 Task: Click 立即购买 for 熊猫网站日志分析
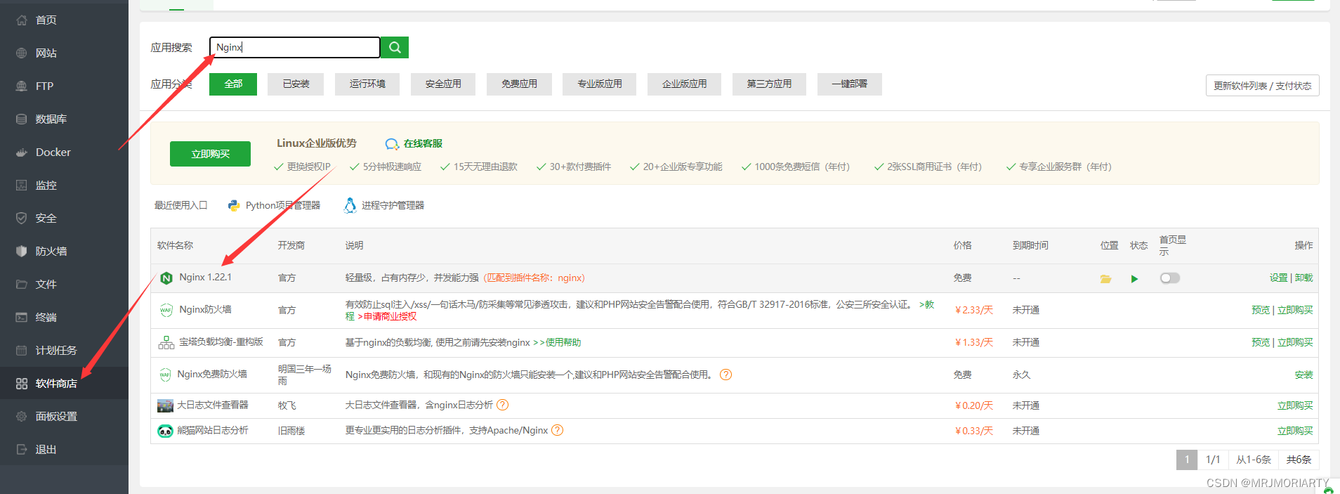[x=1294, y=431]
